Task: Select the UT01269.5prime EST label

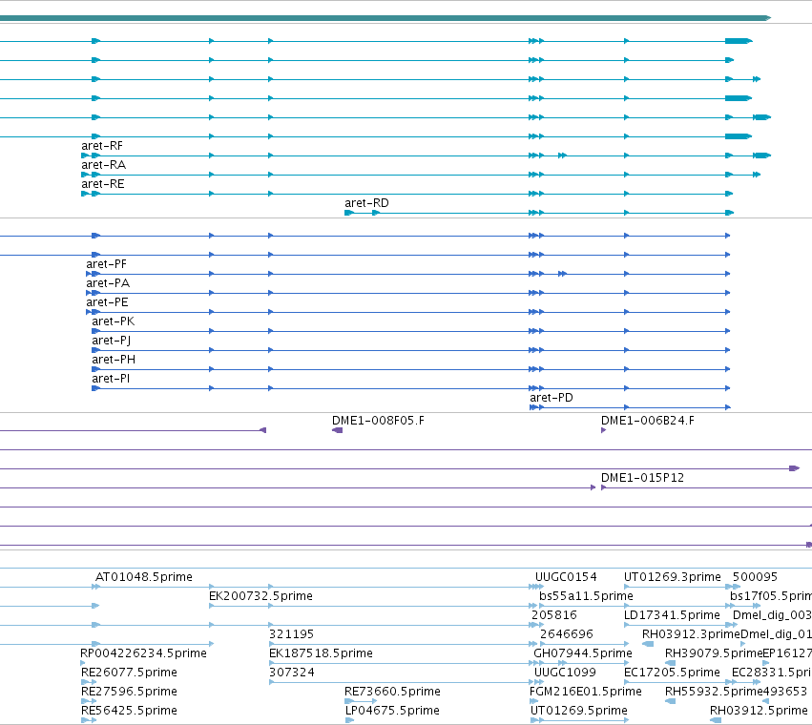Action: pos(579,711)
